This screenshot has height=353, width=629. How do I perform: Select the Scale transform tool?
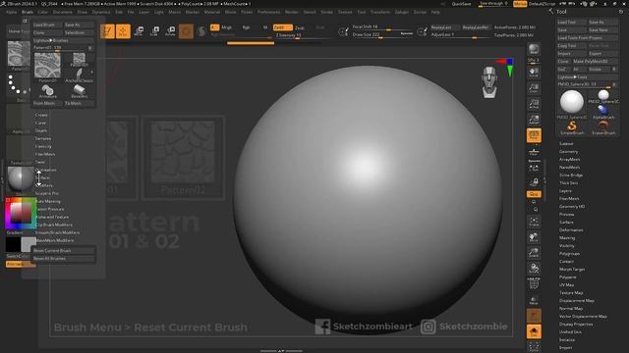[154, 31]
